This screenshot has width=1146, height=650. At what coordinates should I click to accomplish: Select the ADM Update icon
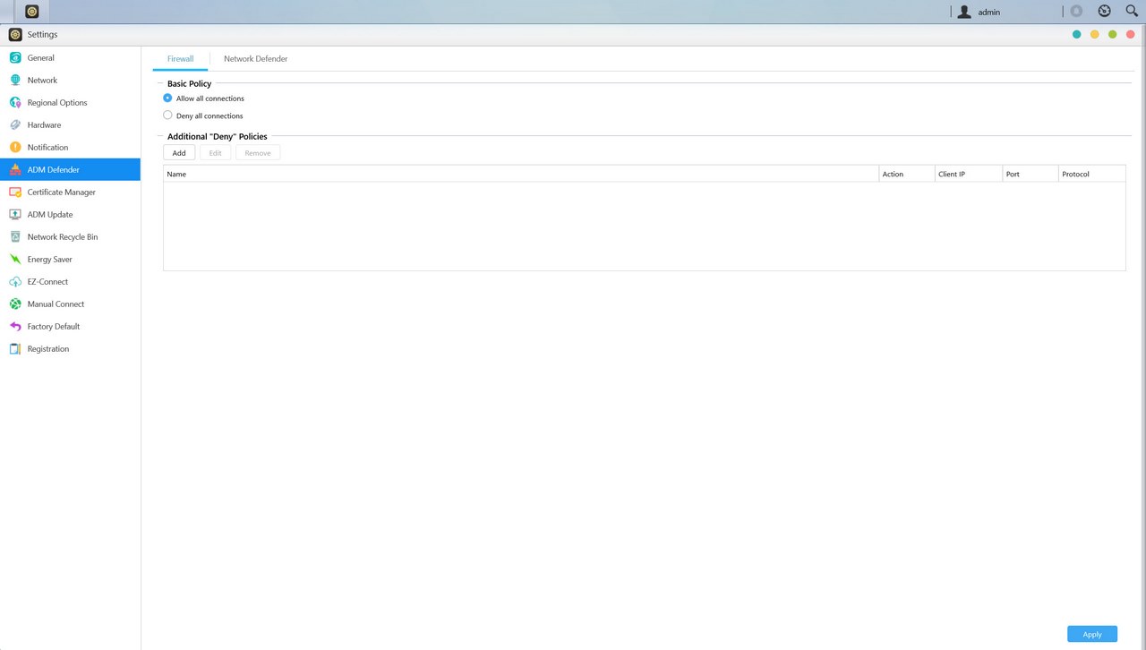pyautogui.click(x=15, y=214)
